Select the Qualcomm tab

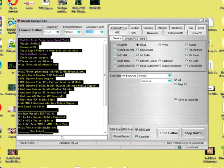pos(153,33)
